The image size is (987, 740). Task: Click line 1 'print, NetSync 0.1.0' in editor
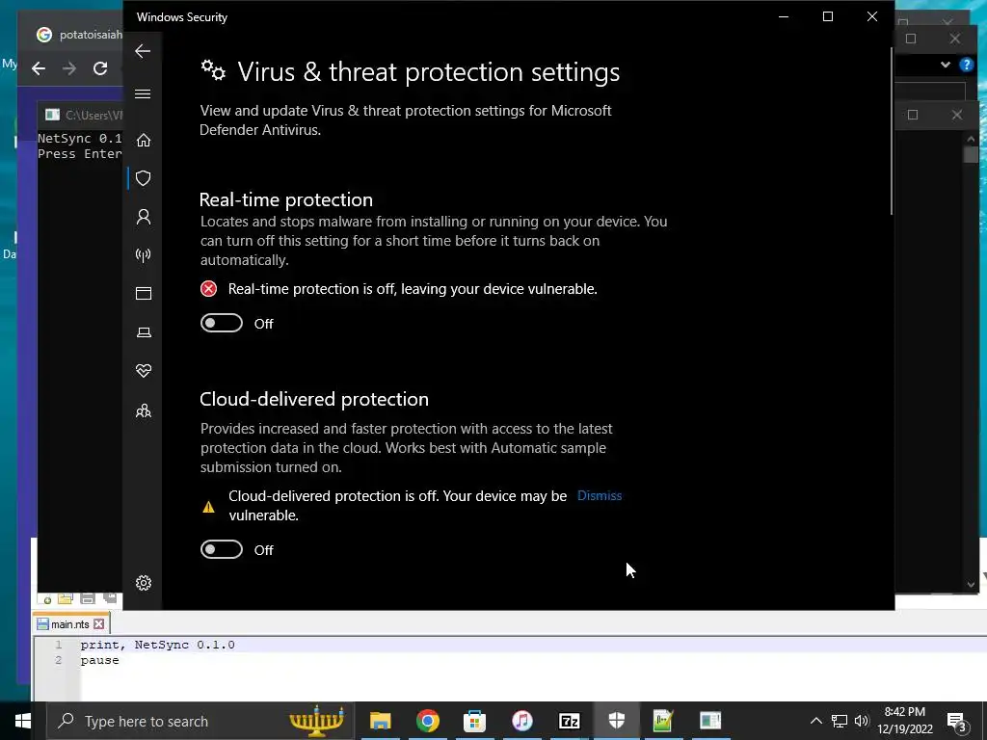click(x=157, y=645)
